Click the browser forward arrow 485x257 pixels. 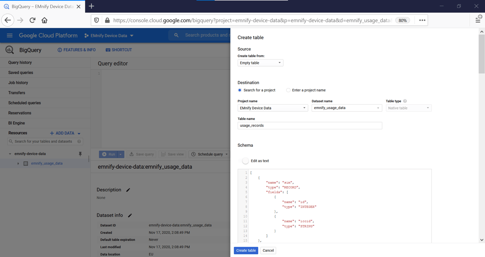pyautogui.click(x=20, y=20)
